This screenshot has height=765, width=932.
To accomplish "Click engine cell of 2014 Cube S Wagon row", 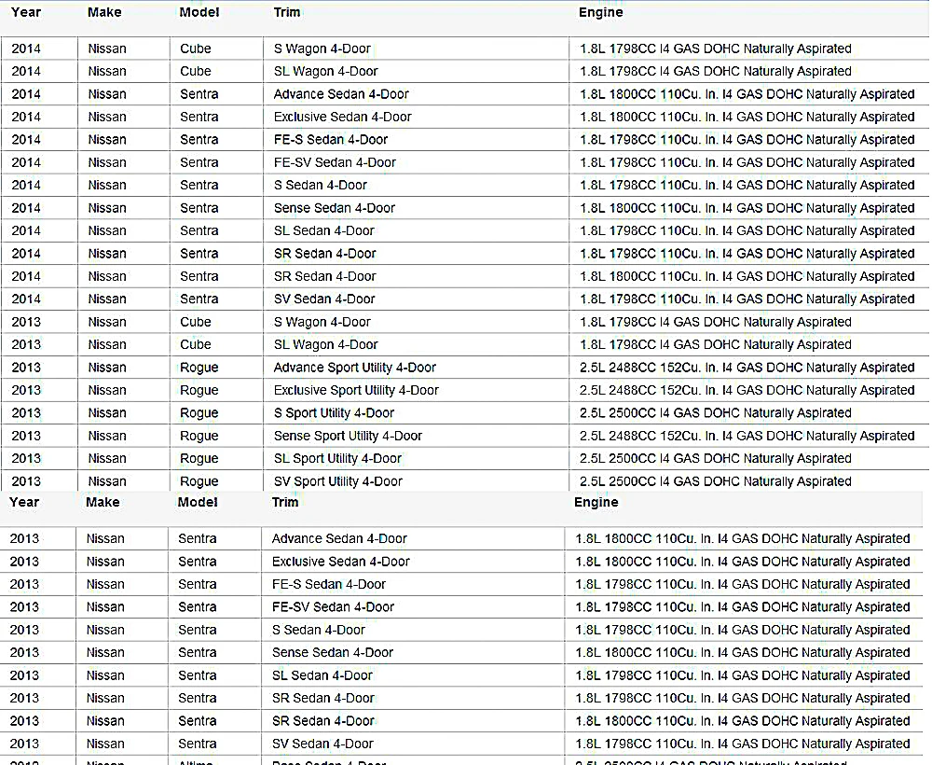I will [716, 49].
